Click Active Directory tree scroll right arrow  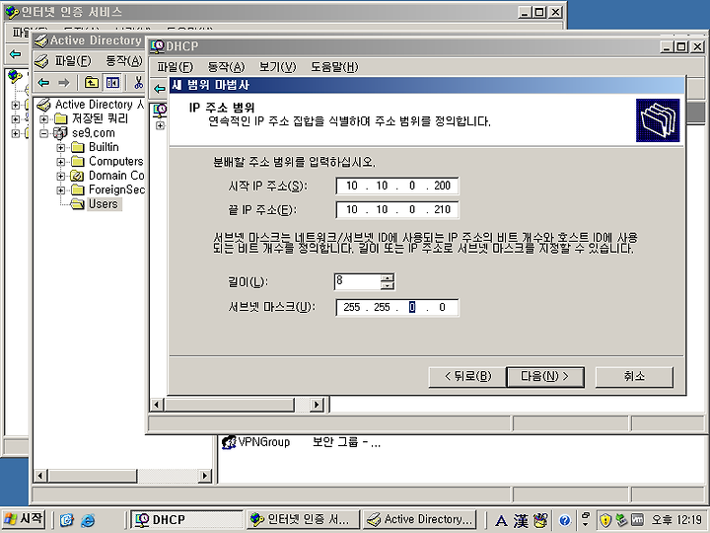pyautogui.click(x=205, y=476)
